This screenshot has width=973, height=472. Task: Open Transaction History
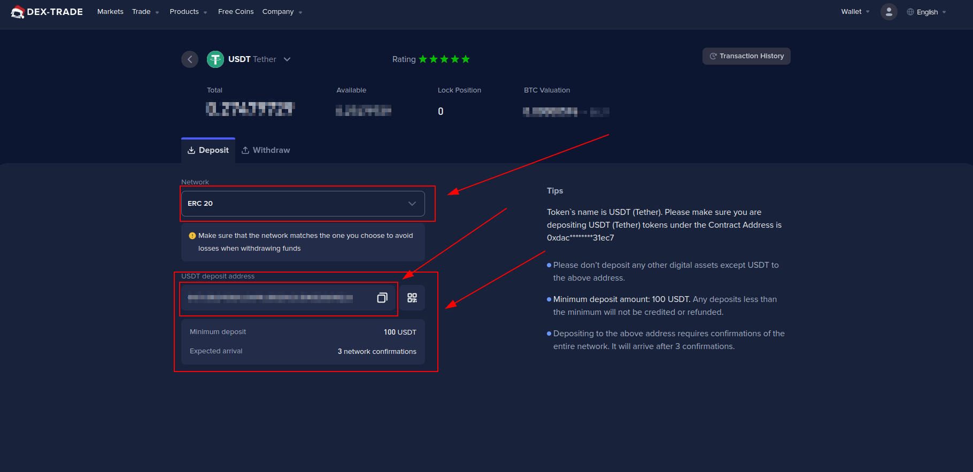click(746, 56)
